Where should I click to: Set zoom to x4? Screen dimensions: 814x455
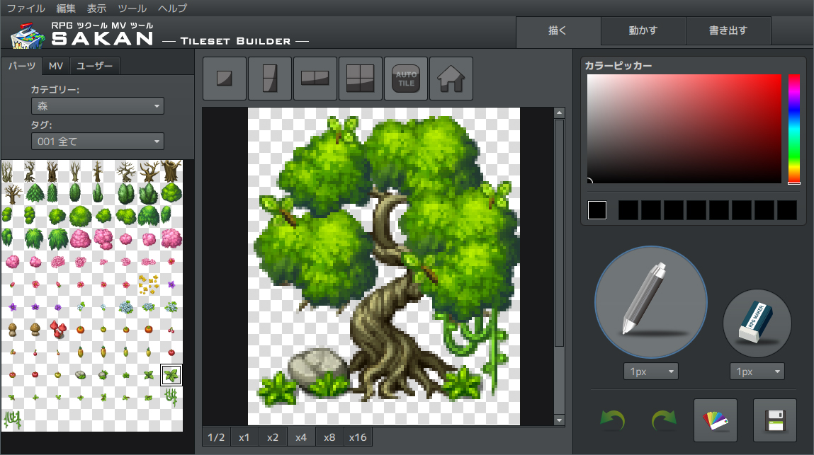click(301, 437)
